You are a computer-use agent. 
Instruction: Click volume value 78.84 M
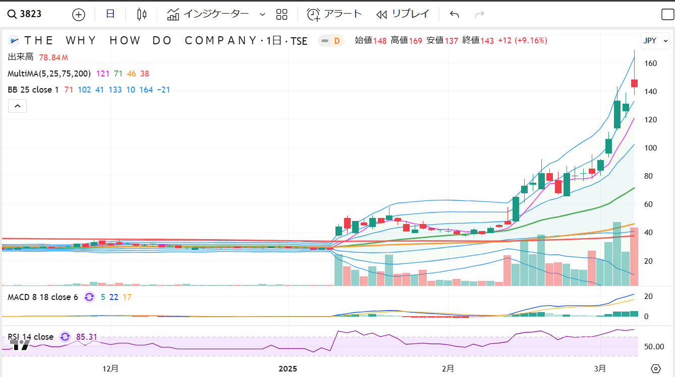53,57
